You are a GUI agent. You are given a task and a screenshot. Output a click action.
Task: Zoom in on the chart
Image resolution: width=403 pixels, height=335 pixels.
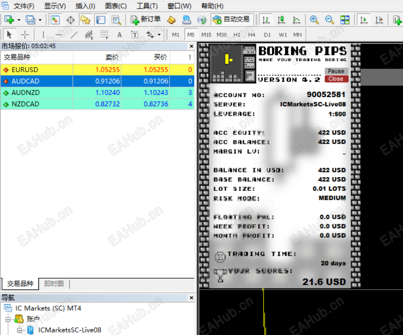click(x=314, y=20)
